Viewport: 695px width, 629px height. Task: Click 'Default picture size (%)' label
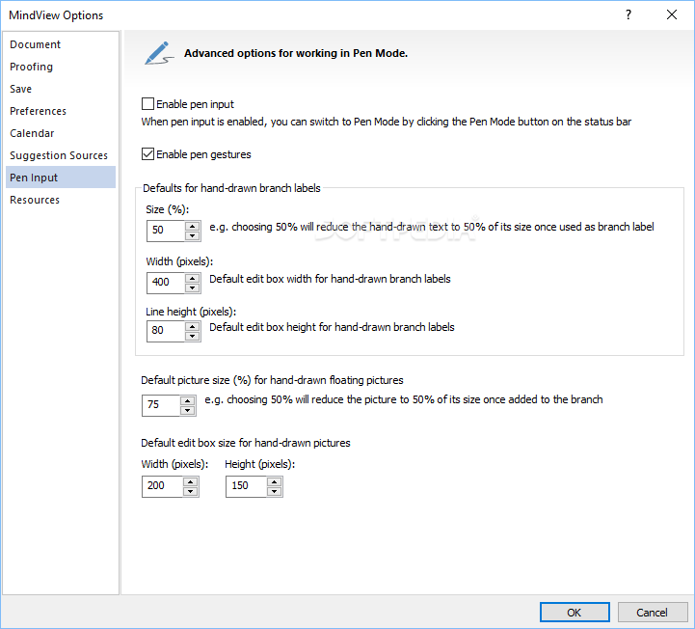coord(272,380)
